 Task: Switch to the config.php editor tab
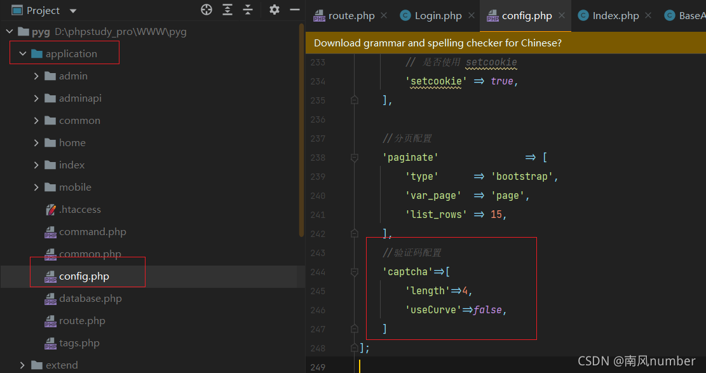click(x=527, y=16)
